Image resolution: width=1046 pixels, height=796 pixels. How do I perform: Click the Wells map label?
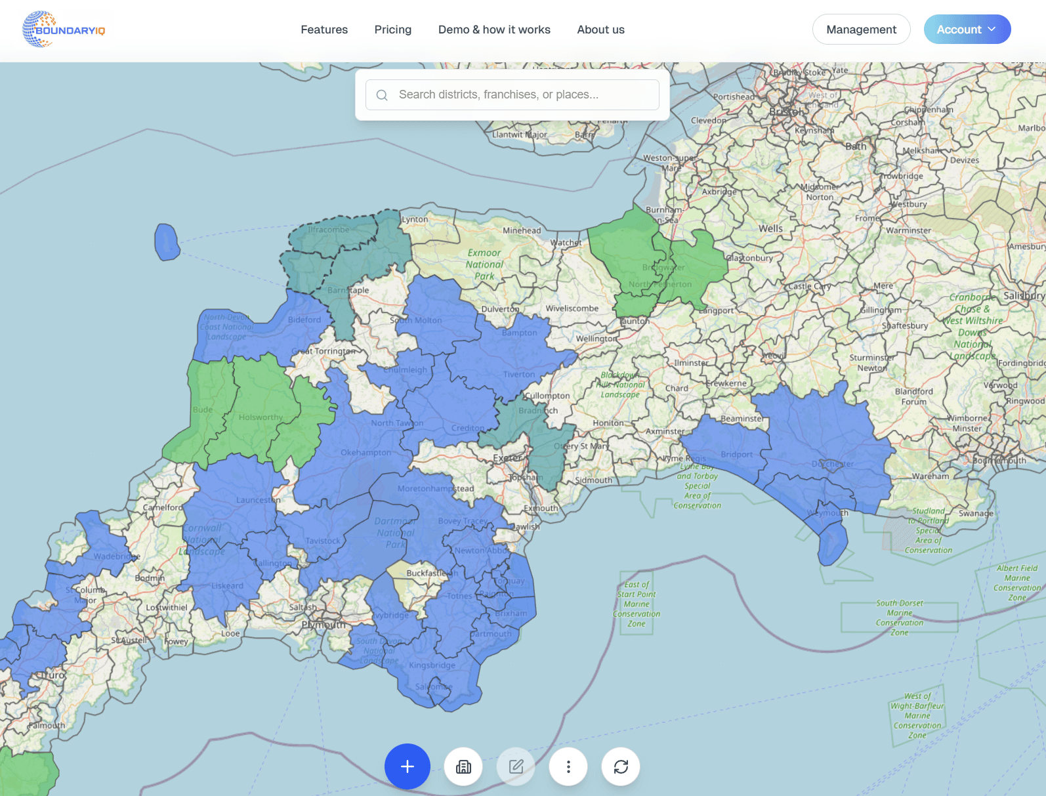(771, 228)
